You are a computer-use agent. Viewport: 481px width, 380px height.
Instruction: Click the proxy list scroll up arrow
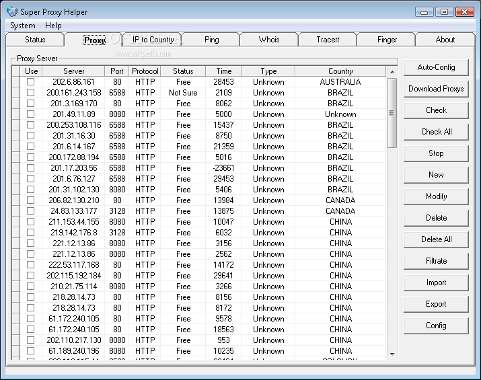pos(392,72)
